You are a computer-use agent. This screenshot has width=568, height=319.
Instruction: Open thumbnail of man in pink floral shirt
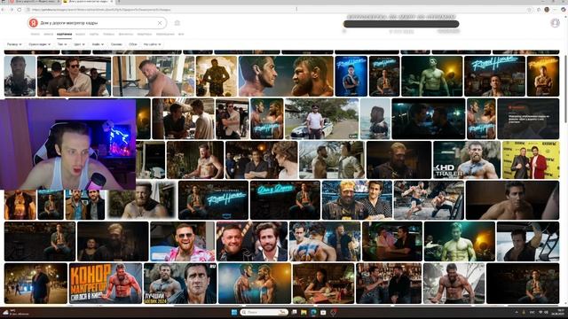pos(182,241)
